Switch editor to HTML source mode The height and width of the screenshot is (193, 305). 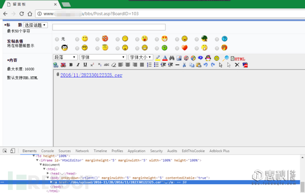(238, 59)
